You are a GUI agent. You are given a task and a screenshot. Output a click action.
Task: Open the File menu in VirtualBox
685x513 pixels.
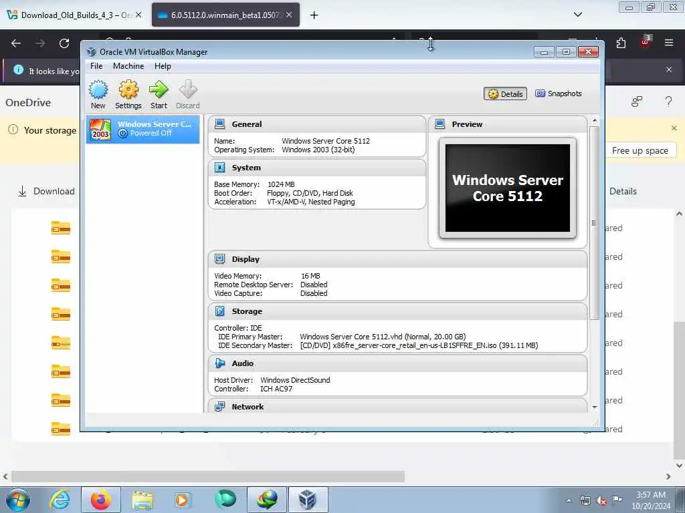[96, 66]
